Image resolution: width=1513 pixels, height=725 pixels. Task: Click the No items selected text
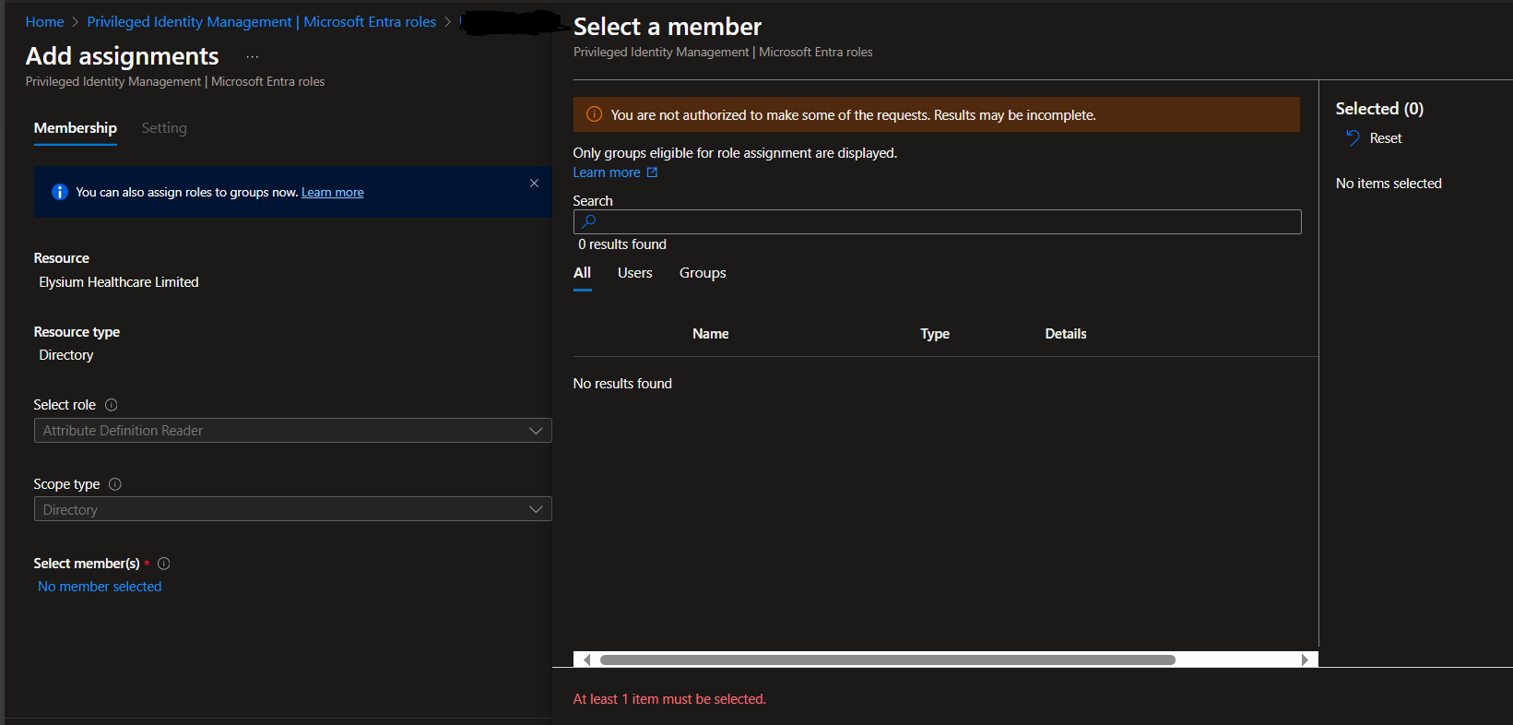[x=1389, y=184]
